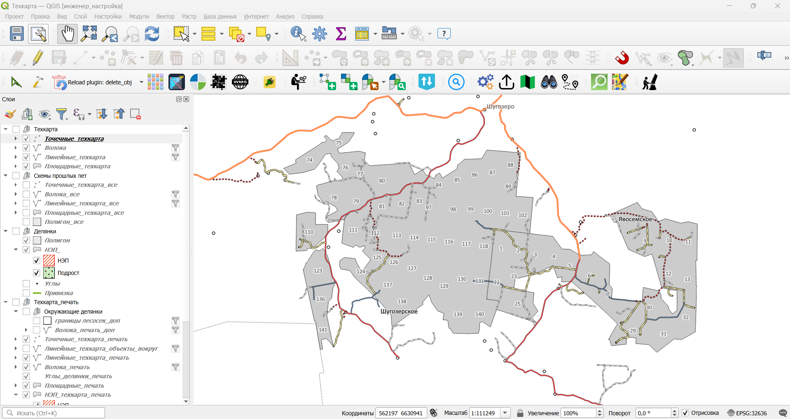This screenshot has width=790, height=419.
Task: Activate the Identify Features tool
Action: click(299, 34)
